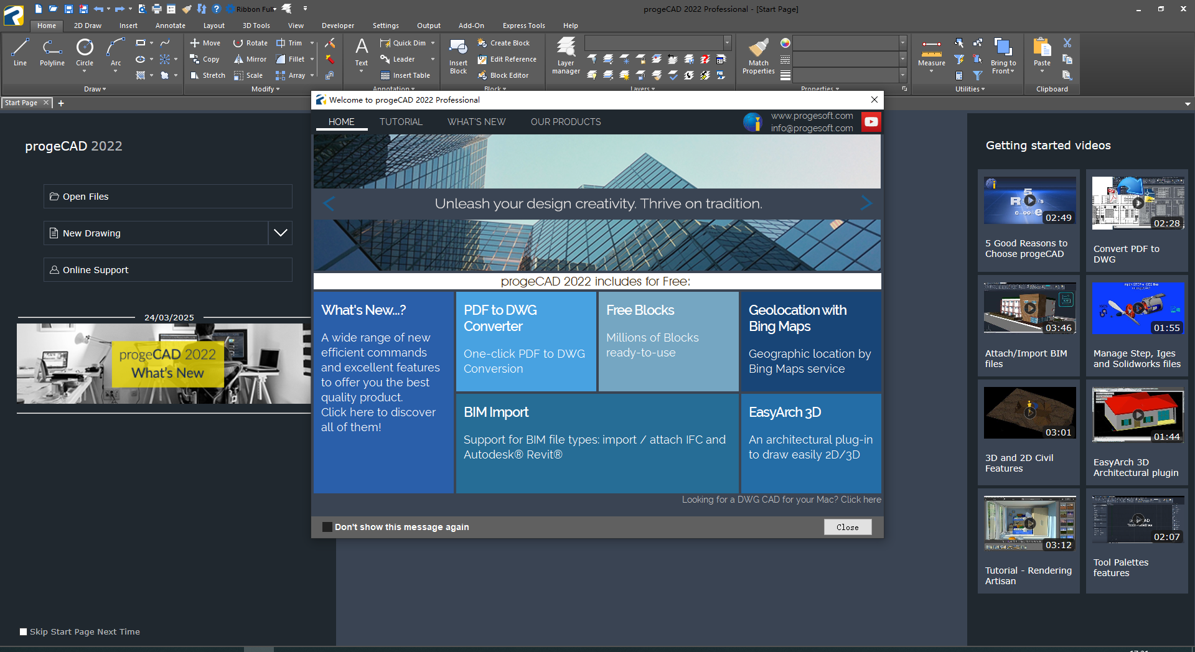1195x652 pixels.
Task: Select the Line tool
Action: point(20,52)
